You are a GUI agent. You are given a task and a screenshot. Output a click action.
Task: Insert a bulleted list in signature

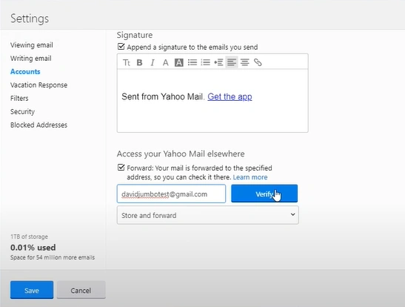[193, 62]
